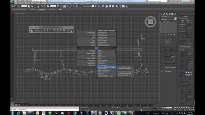This screenshot has height=115, width=205.
Task: Toggle the Lock Handles checkbox
Action: [163, 53]
